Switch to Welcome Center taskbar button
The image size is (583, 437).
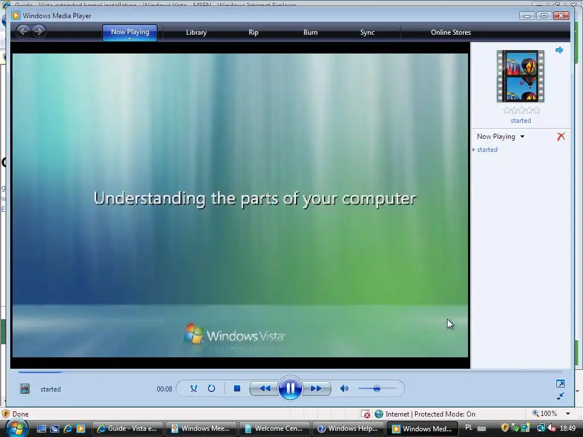pos(274,428)
